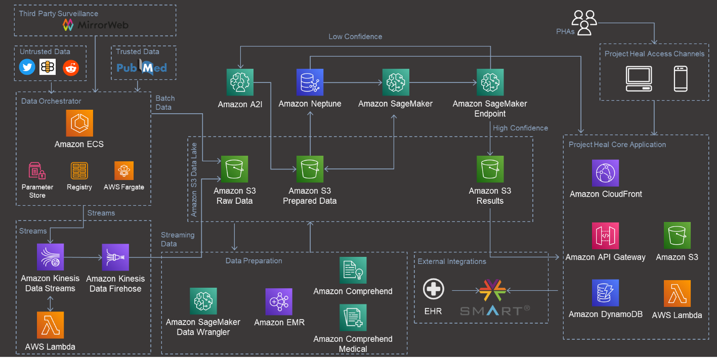Select the Amazon SageMaker Endpoint icon
This screenshot has height=359, width=717.
pyautogui.click(x=490, y=82)
